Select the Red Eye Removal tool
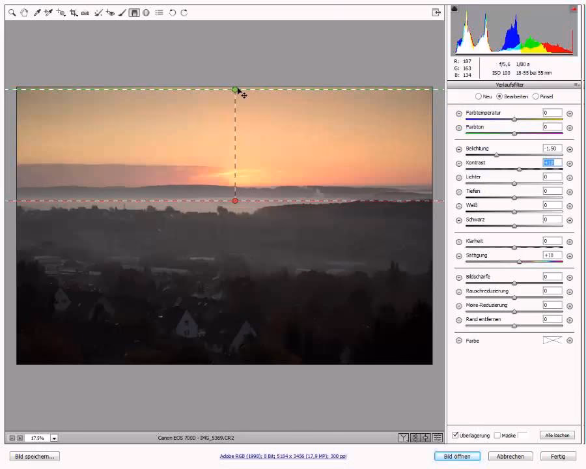 (x=109, y=12)
